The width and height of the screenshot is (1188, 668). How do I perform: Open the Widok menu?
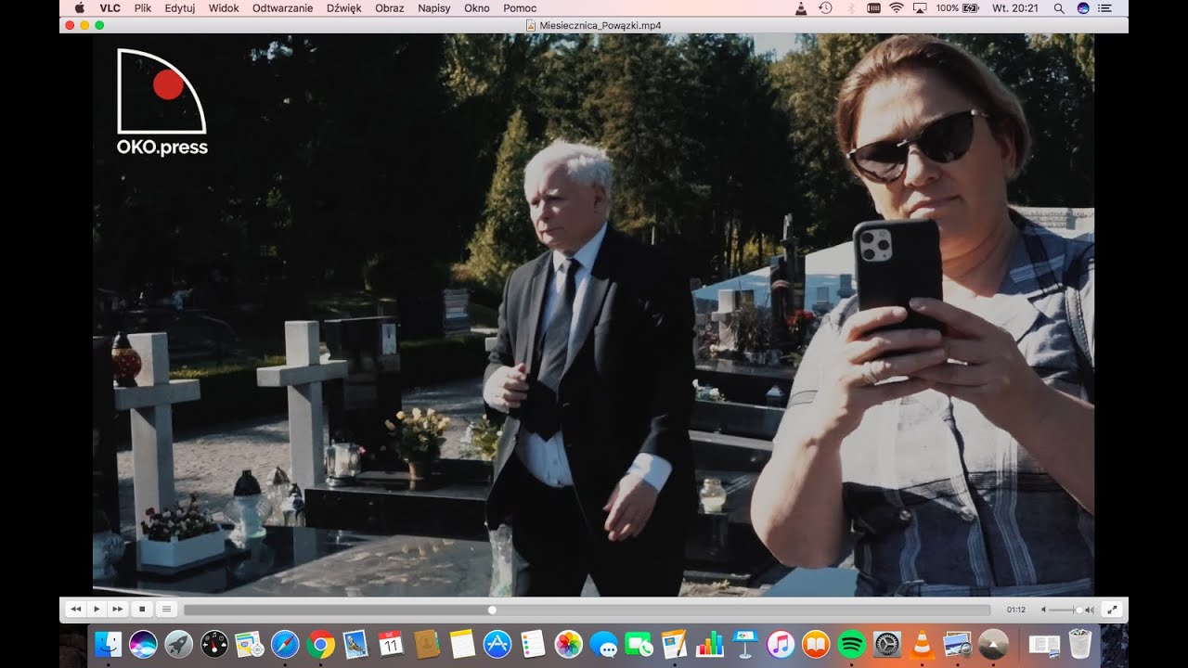[224, 7]
